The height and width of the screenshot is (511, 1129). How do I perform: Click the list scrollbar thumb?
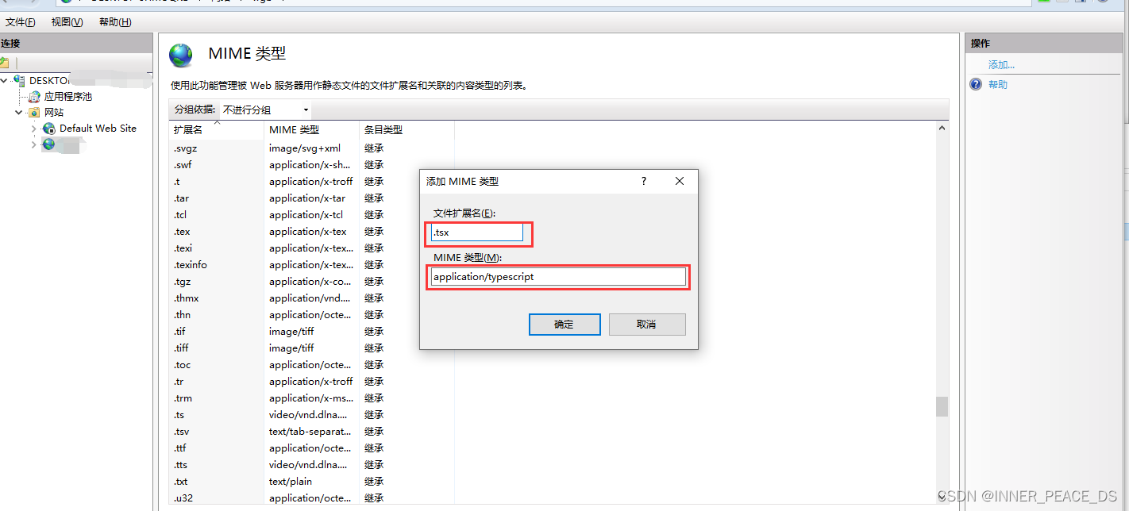click(942, 406)
